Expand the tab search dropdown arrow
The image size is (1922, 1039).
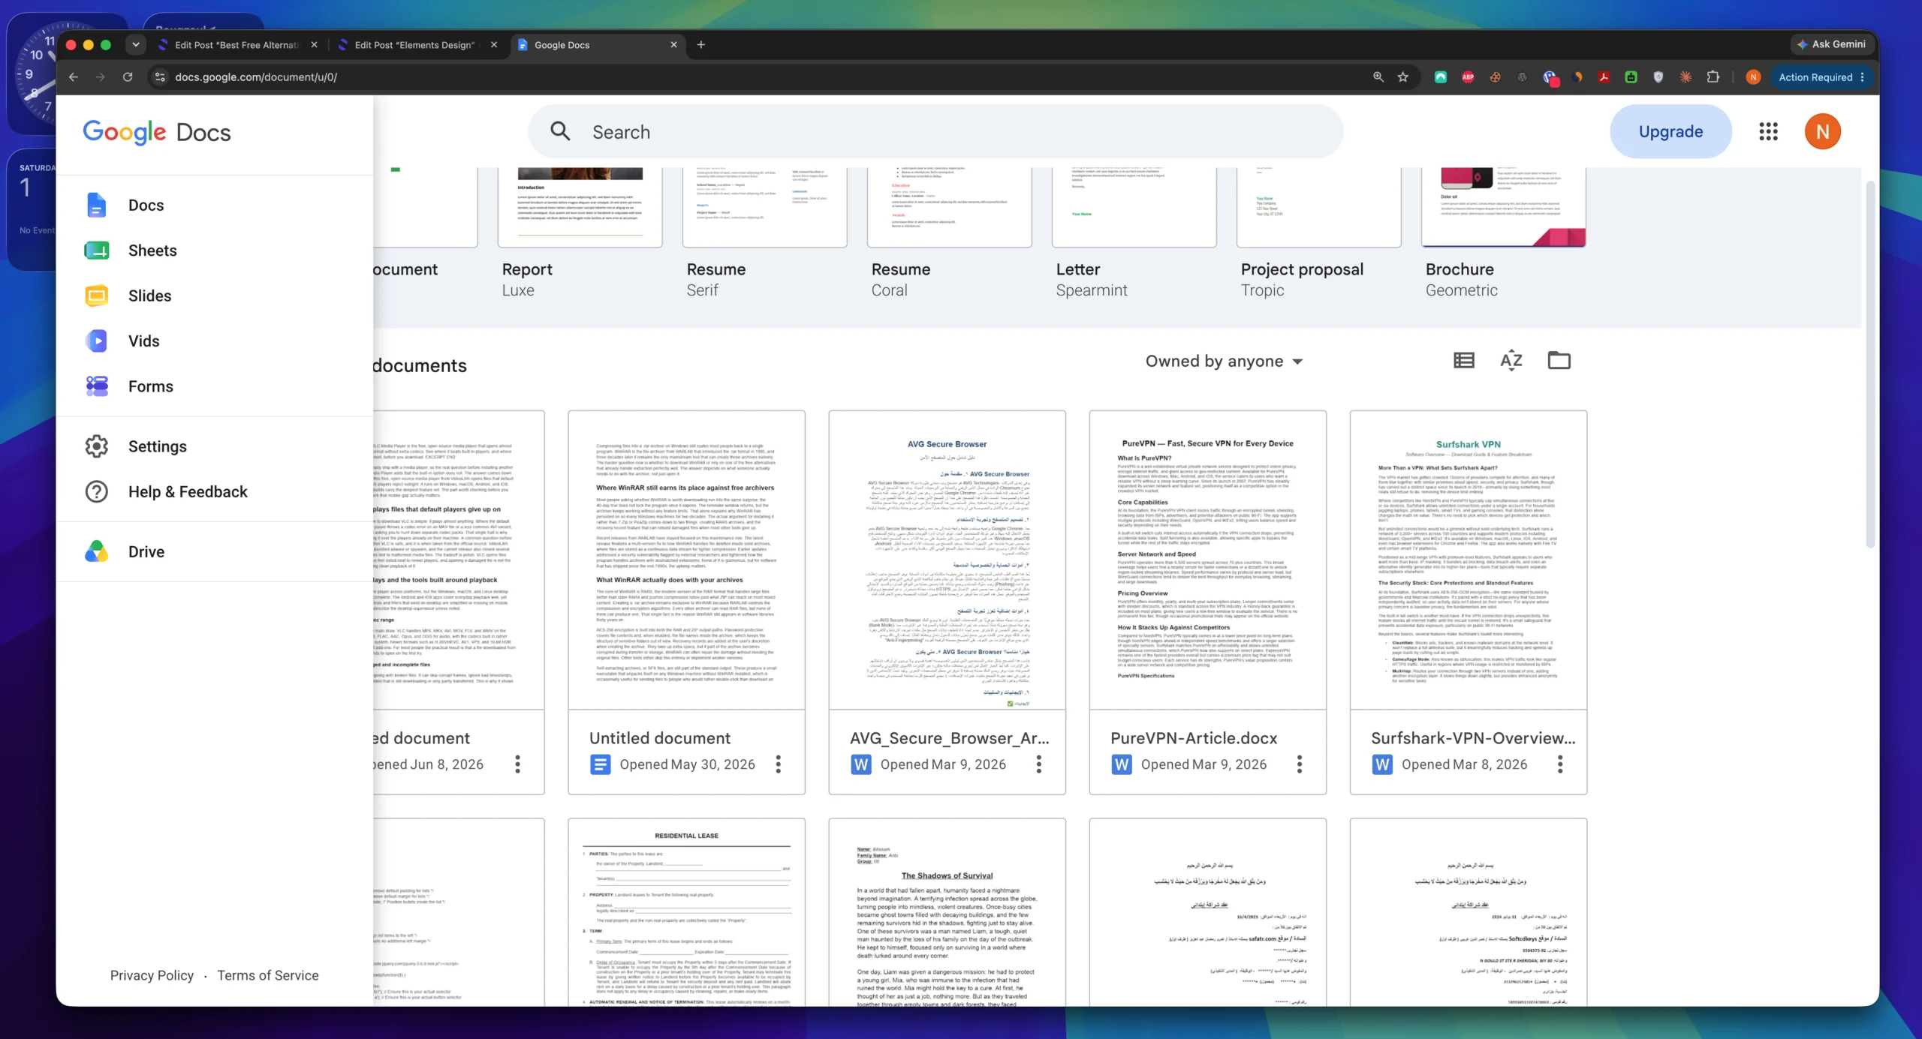[135, 45]
